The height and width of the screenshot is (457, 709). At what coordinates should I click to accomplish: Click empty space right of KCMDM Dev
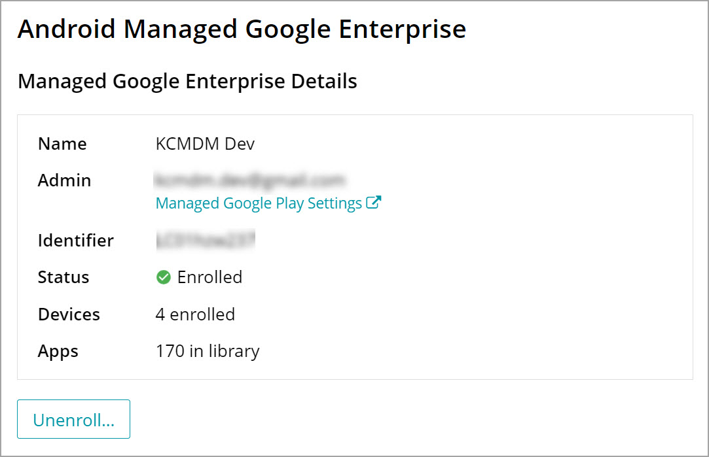tap(458, 144)
